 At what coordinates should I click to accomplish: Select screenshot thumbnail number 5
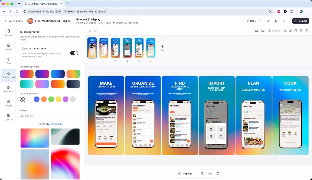point(139,48)
